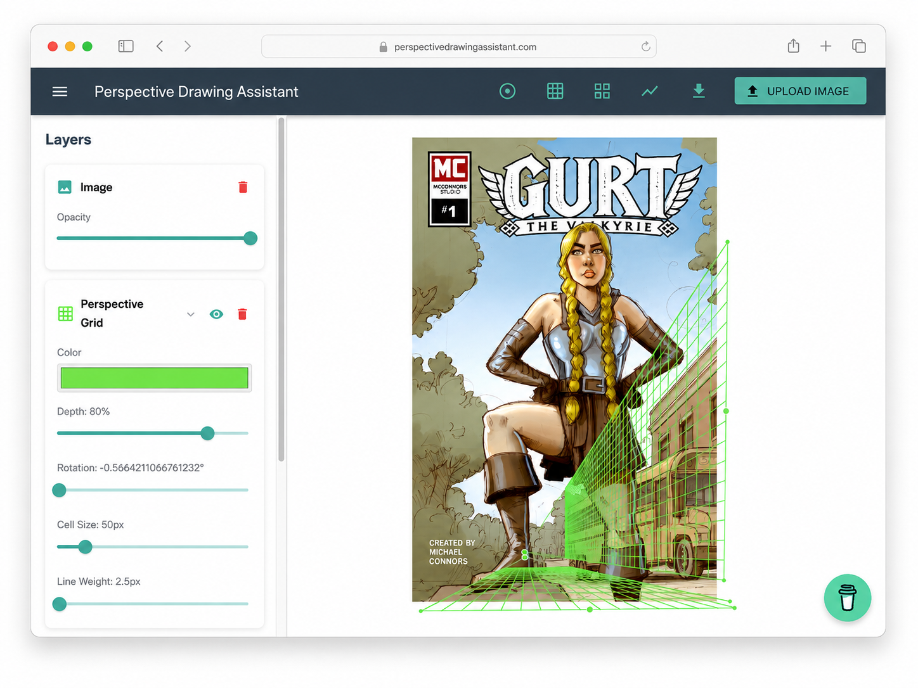
Task: Click the grid handle on right edge midpoint
Action: tap(726, 411)
